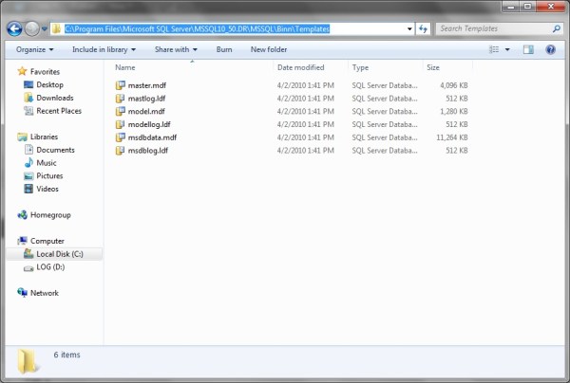Click the Burn toolbar button
The width and height of the screenshot is (570, 383).
pyautogui.click(x=224, y=48)
